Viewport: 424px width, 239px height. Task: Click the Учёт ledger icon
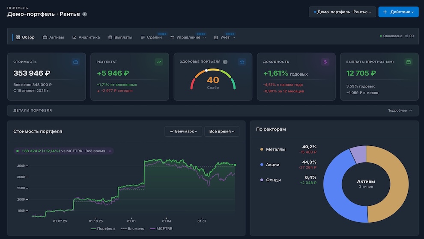click(216, 37)
